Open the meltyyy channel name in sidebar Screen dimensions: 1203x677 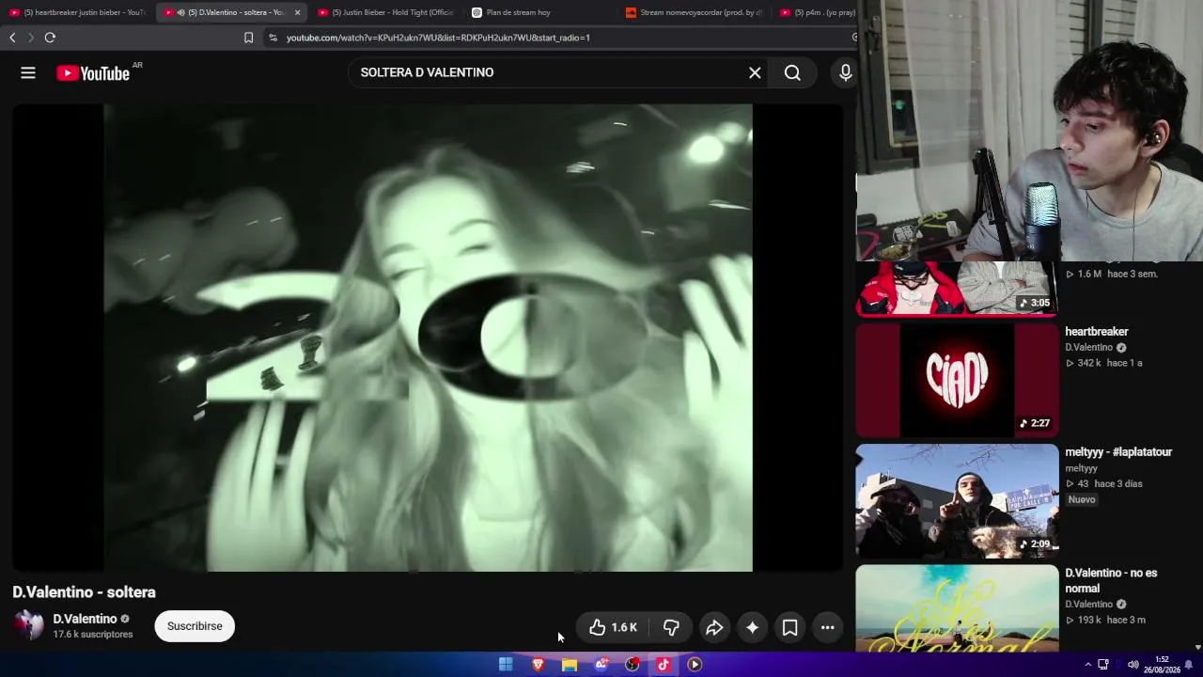pos(1081,468)
